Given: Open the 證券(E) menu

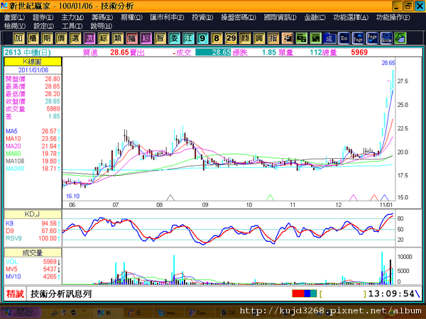Looking at the screenshot, I should [43, 17].
